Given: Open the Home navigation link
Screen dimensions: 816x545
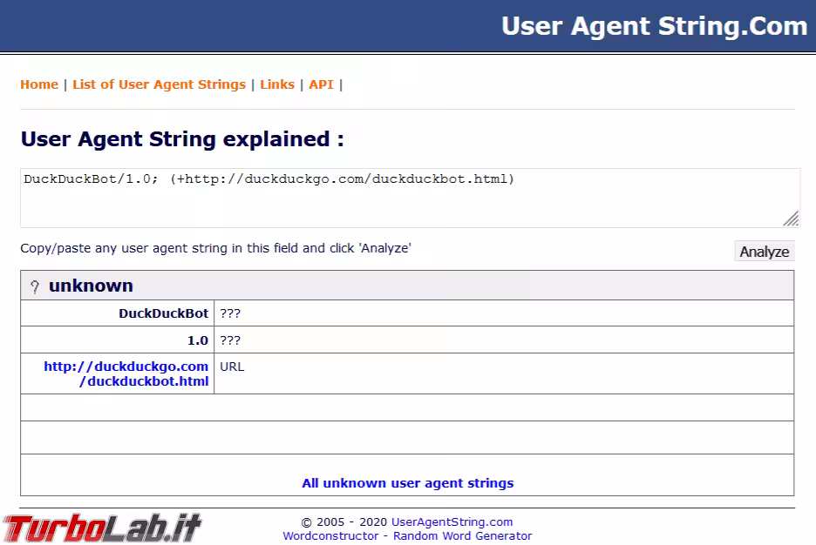Looking at the screenshot, I should (39, 84).
